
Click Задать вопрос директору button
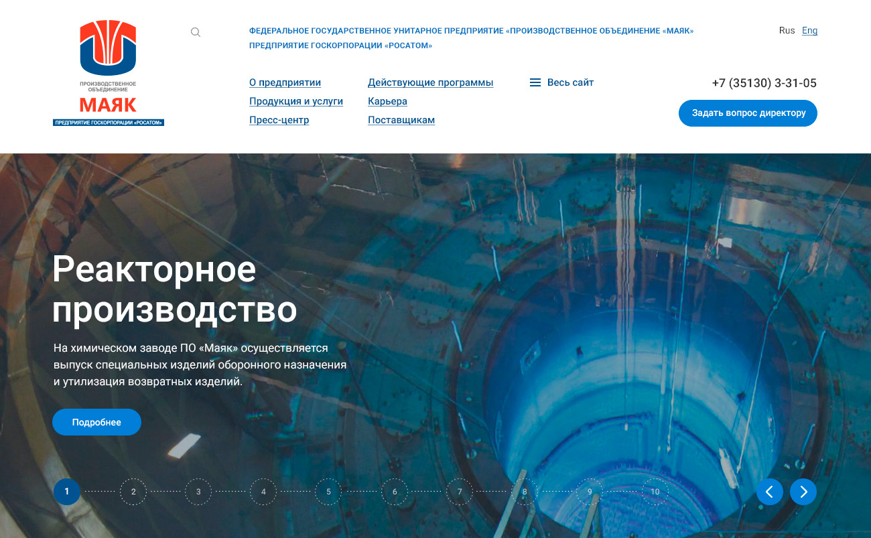click(748, 113)
